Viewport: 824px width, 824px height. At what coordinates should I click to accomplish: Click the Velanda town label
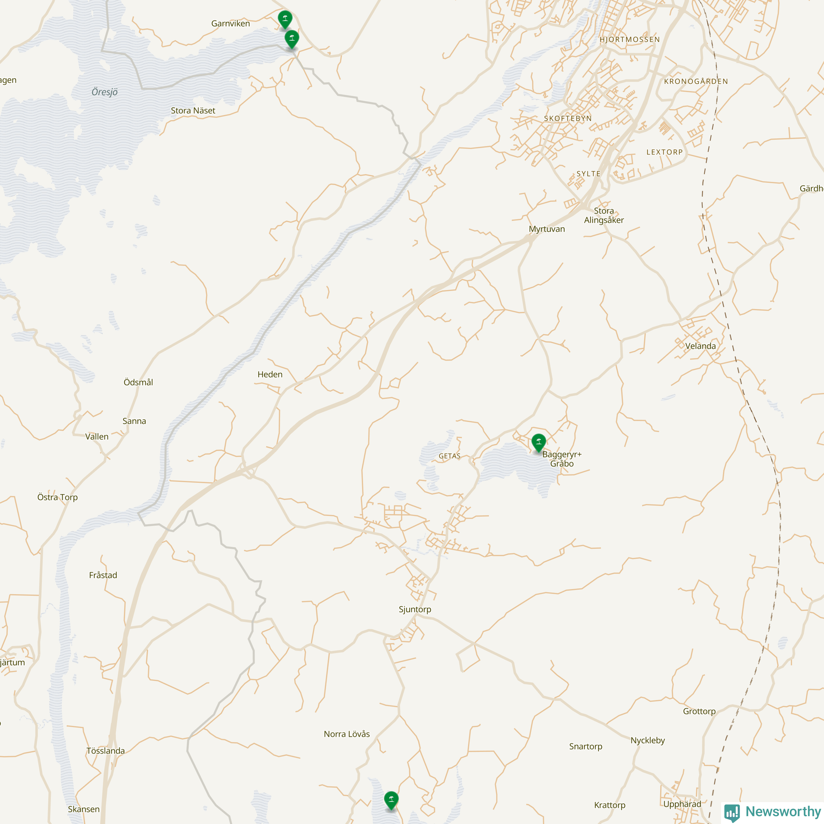click(701, 346)
